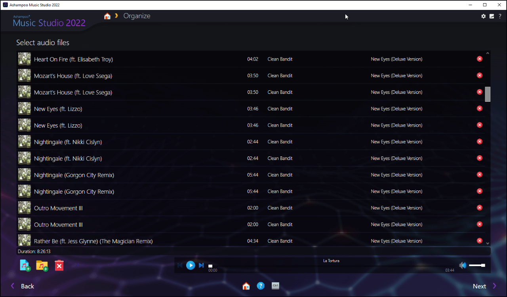Select the first Nightingale (Gorgon City Remix) track
The height and width of the screenshot is (297, 507).
[x=74, y=175]
